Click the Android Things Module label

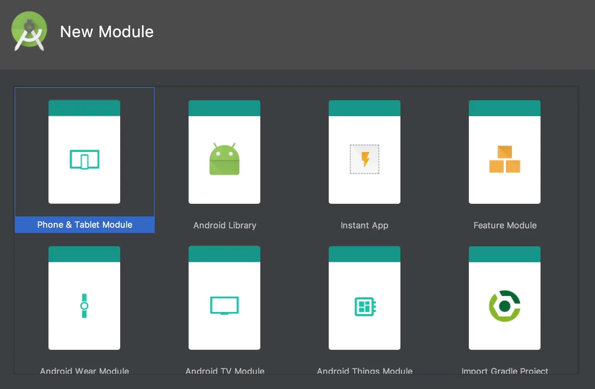coord(365,371)
